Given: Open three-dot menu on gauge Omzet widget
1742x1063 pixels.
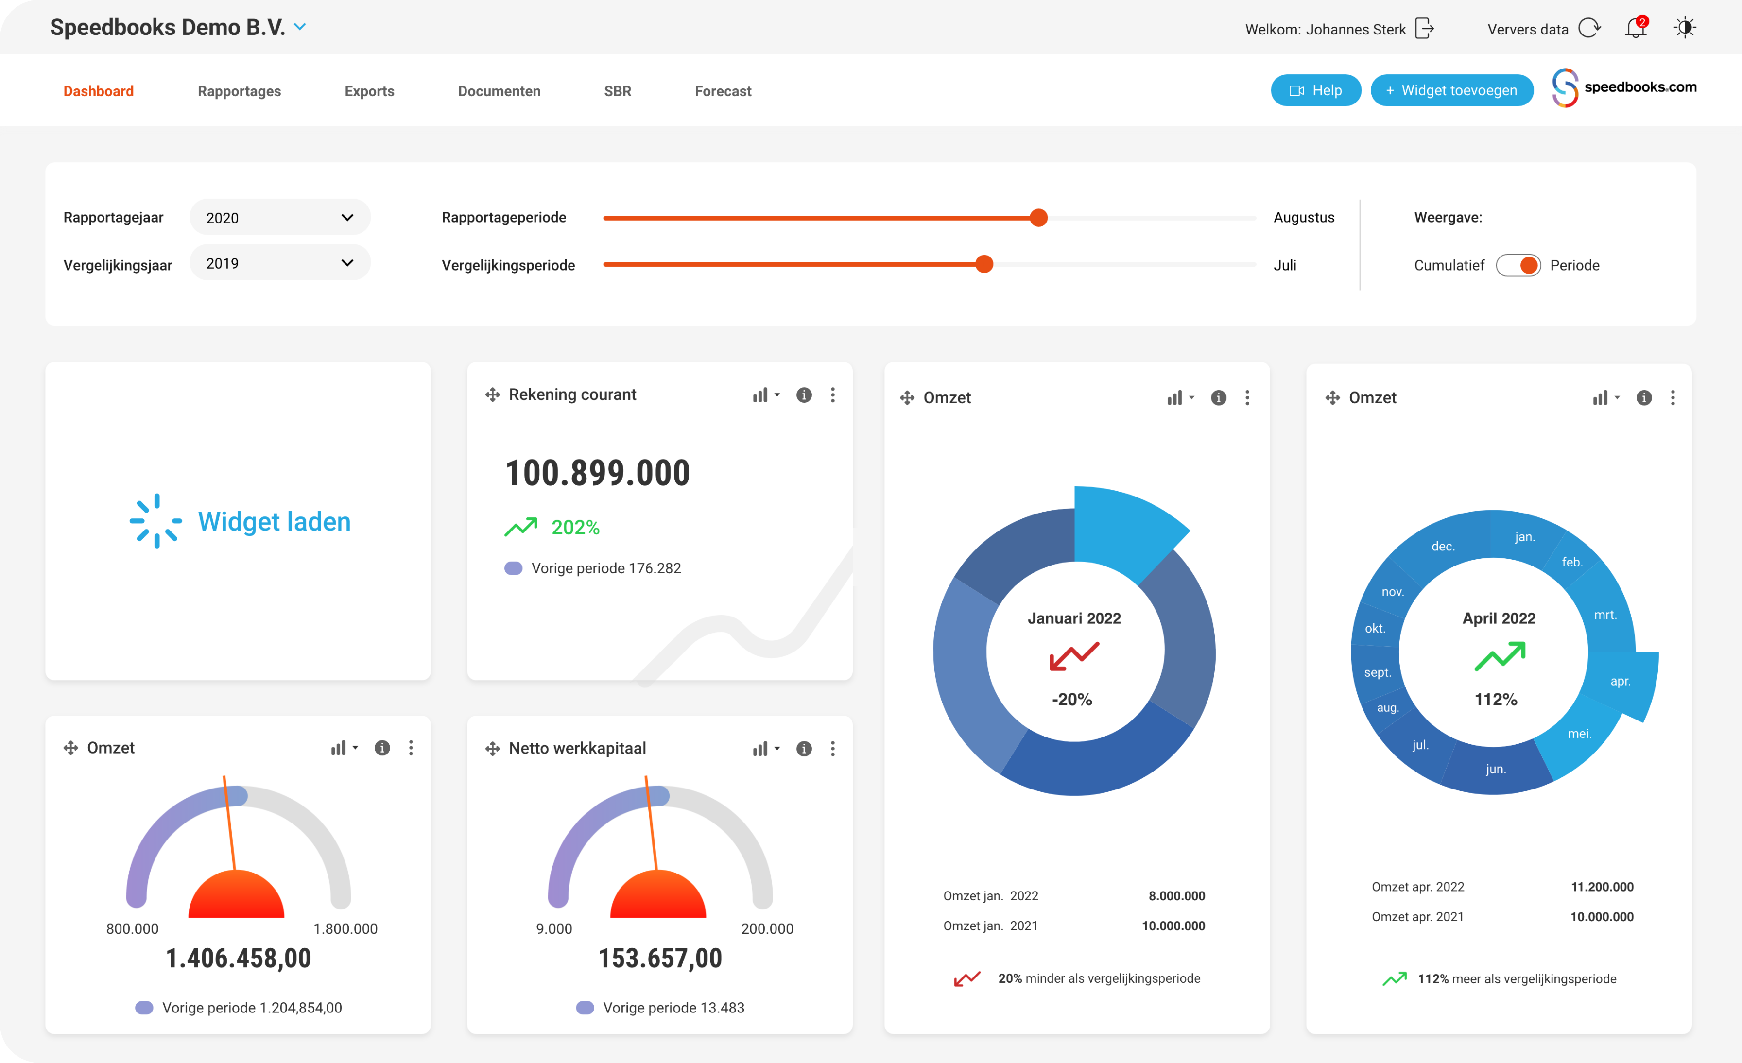Looking at the screenshot, I should [x=411, y=748].
